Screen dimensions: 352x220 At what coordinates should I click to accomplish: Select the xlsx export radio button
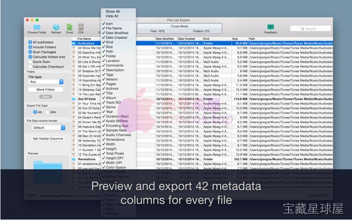pos(47,112)
